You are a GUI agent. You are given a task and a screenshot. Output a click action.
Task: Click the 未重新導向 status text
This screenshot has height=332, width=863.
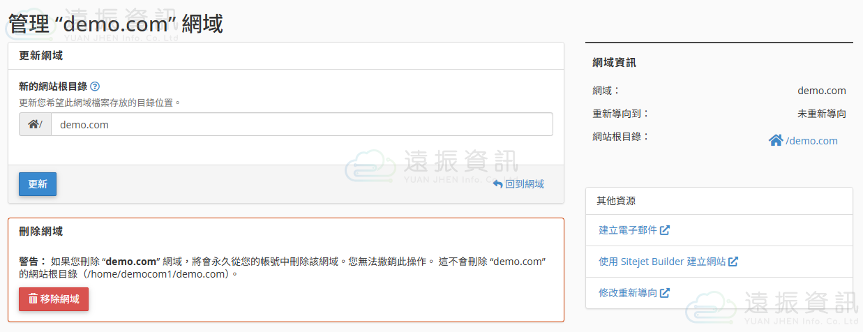click(x=821, y=114)
